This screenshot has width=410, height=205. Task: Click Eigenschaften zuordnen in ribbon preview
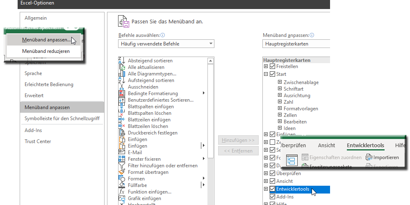[332, 157]
